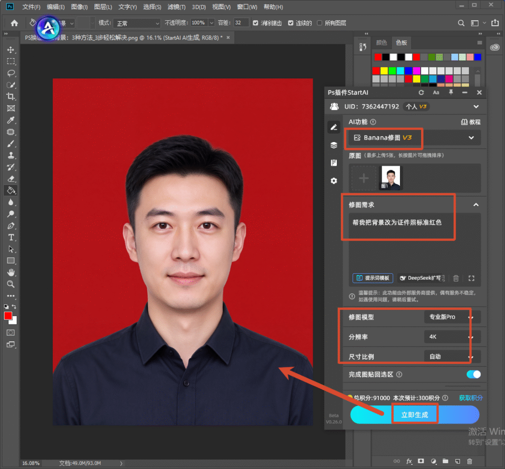Open the Window menu
This screenshot has width=505, height=469.
coord(247,7)
